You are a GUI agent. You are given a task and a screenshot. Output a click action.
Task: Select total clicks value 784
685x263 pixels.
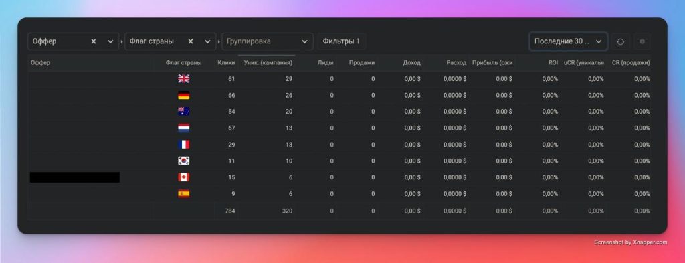click(x=230, y=211)
